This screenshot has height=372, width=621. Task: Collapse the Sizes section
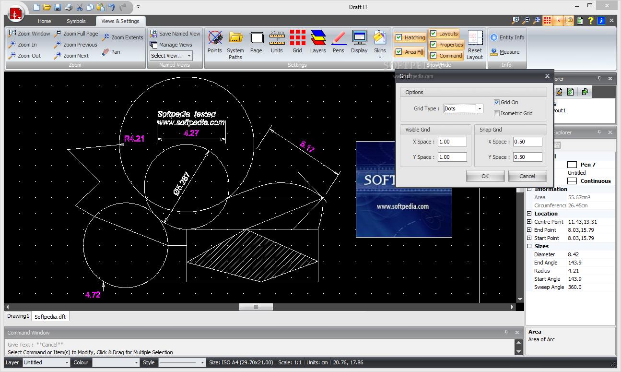click(529, 246)
